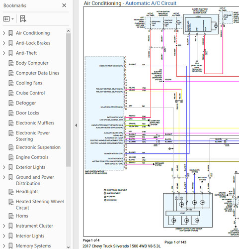Click the Cooling Fans bookmark icon
Viewport: 239px width, 249px height.
click(x=11, y=83)
